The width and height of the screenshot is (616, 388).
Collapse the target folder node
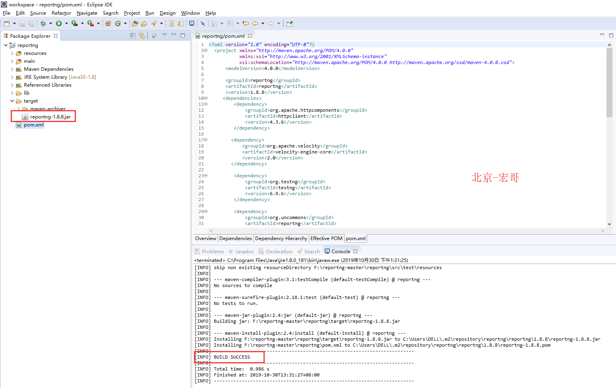12,101
